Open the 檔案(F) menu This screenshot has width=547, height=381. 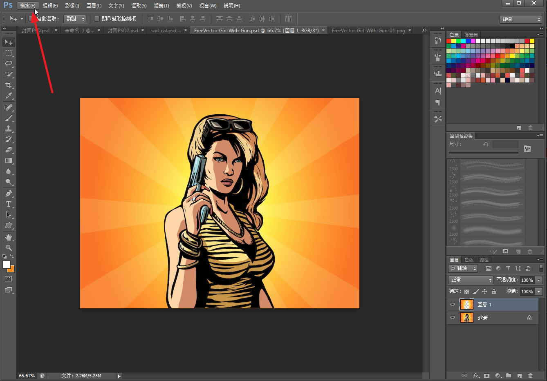point(28,6)
